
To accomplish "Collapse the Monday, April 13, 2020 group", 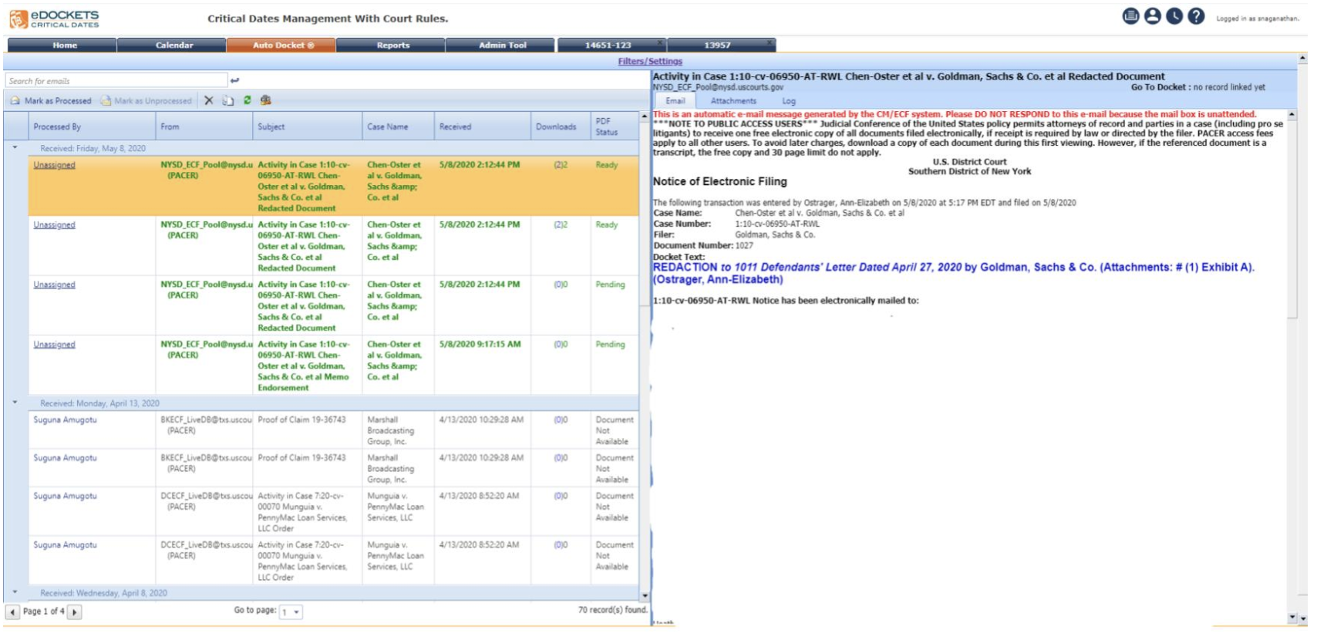I will pos(15,403).
